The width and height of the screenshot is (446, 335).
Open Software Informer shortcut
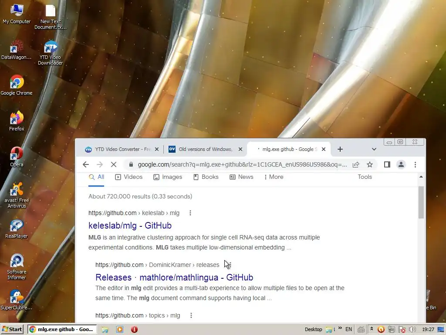click(17, 267)
